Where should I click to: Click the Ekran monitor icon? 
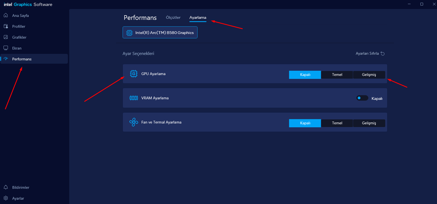(6, 48)
